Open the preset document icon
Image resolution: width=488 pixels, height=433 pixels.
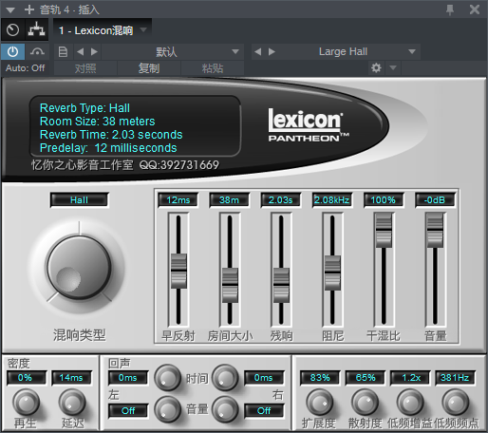coord(63,51)
